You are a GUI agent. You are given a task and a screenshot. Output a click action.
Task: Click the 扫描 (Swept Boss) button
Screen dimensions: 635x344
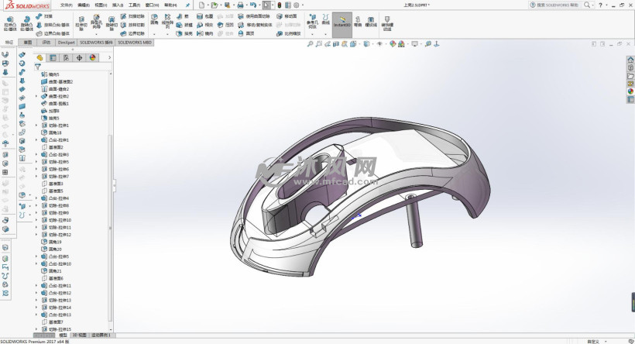coord(45,16)
